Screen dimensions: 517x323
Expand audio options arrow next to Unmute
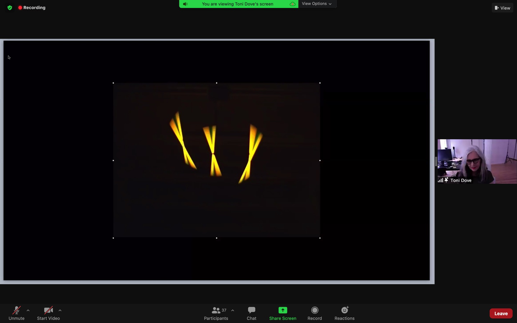28,310
